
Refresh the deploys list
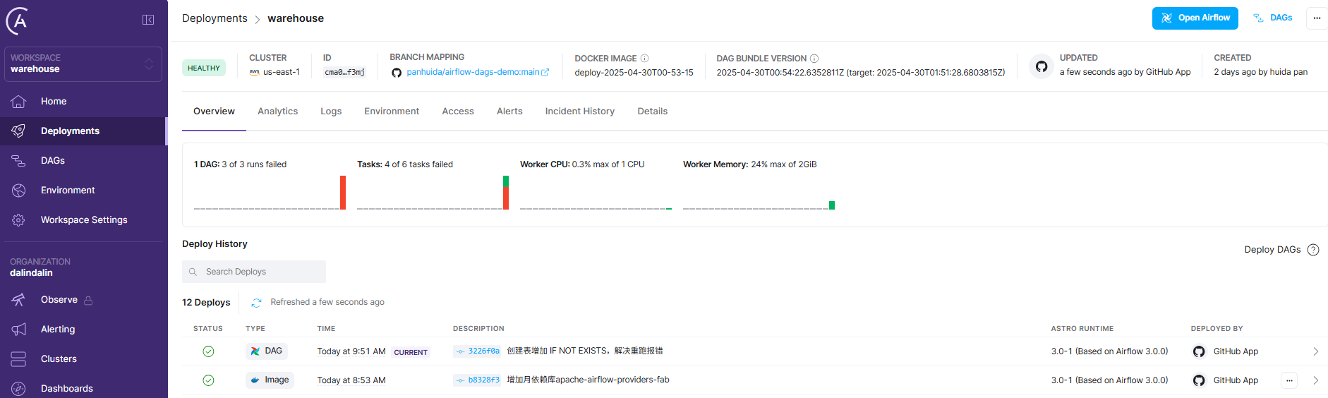point(256,303)
